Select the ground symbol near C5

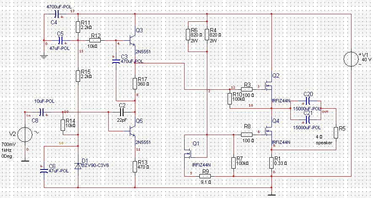pyautogui.click(x=44, y=57)
